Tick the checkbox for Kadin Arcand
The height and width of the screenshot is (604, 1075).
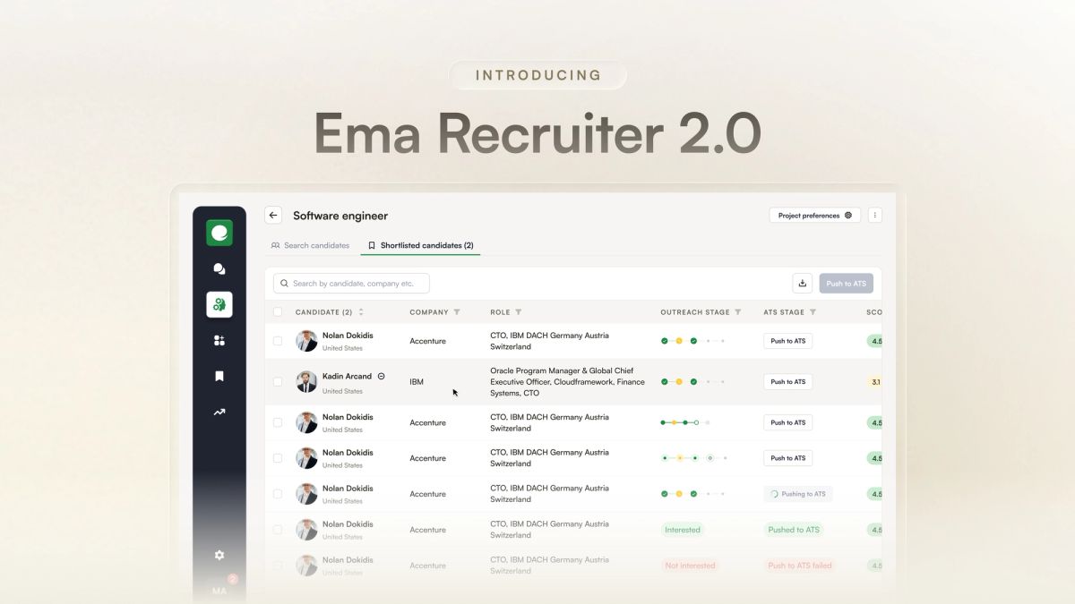pyautogui.click(x=278, y=382)
